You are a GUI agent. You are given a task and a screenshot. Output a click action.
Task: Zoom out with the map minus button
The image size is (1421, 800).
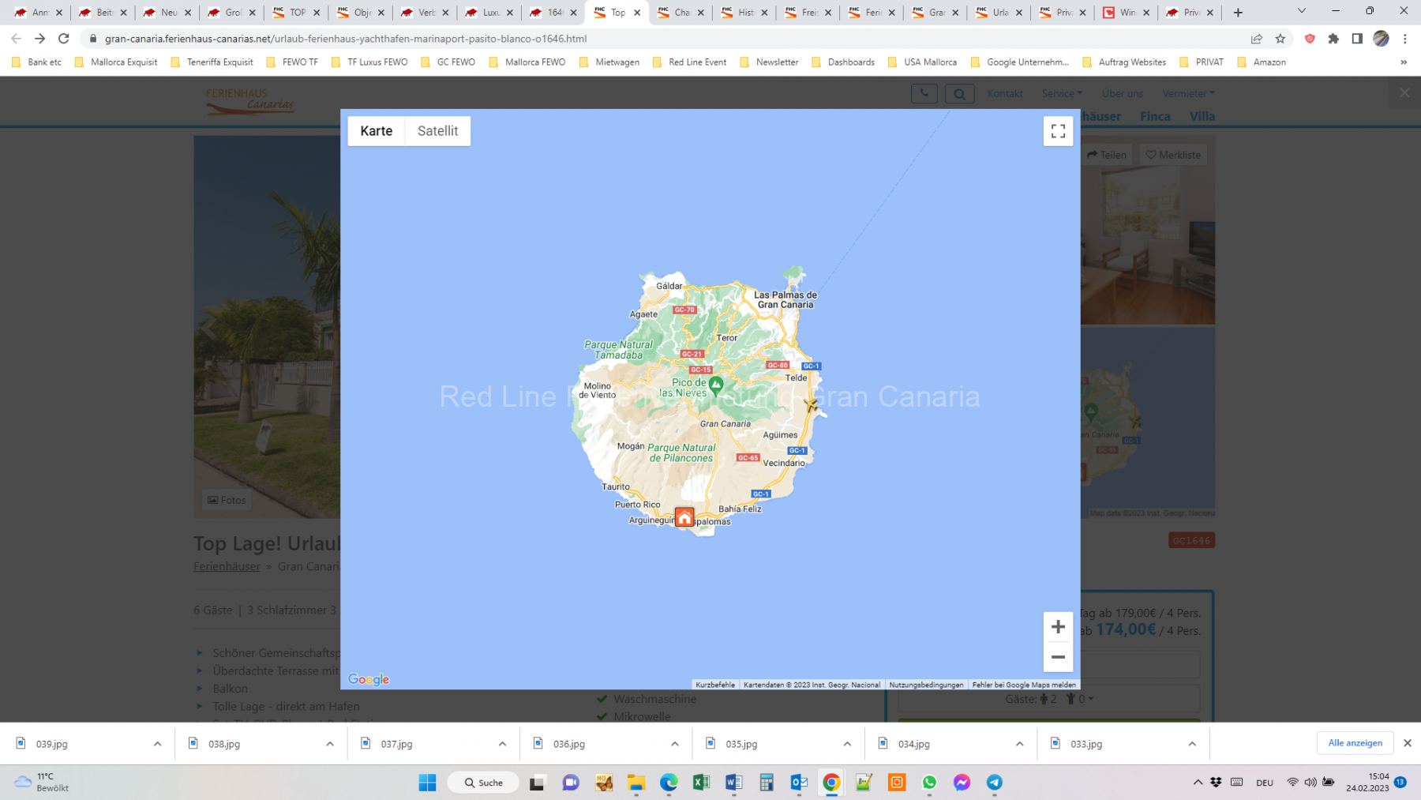click(1058, 657)
